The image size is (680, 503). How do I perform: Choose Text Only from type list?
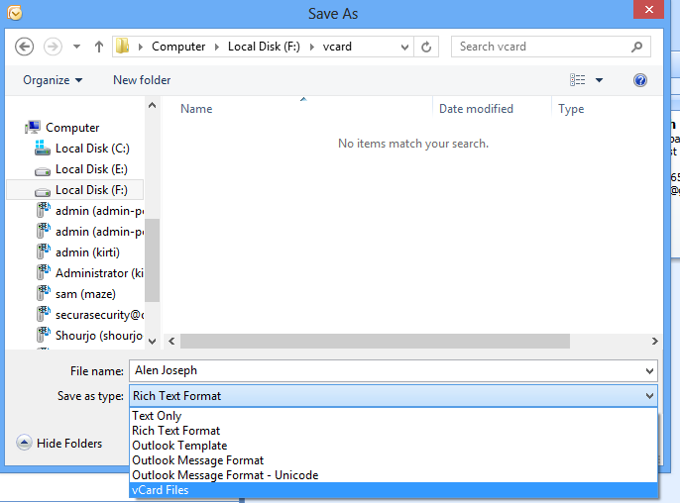pos(394,416)
